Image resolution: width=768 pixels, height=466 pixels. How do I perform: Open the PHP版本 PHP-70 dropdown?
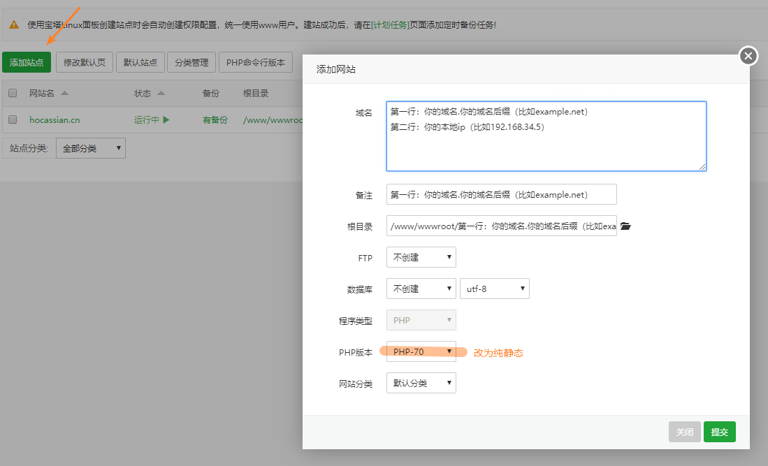[420, 351]
